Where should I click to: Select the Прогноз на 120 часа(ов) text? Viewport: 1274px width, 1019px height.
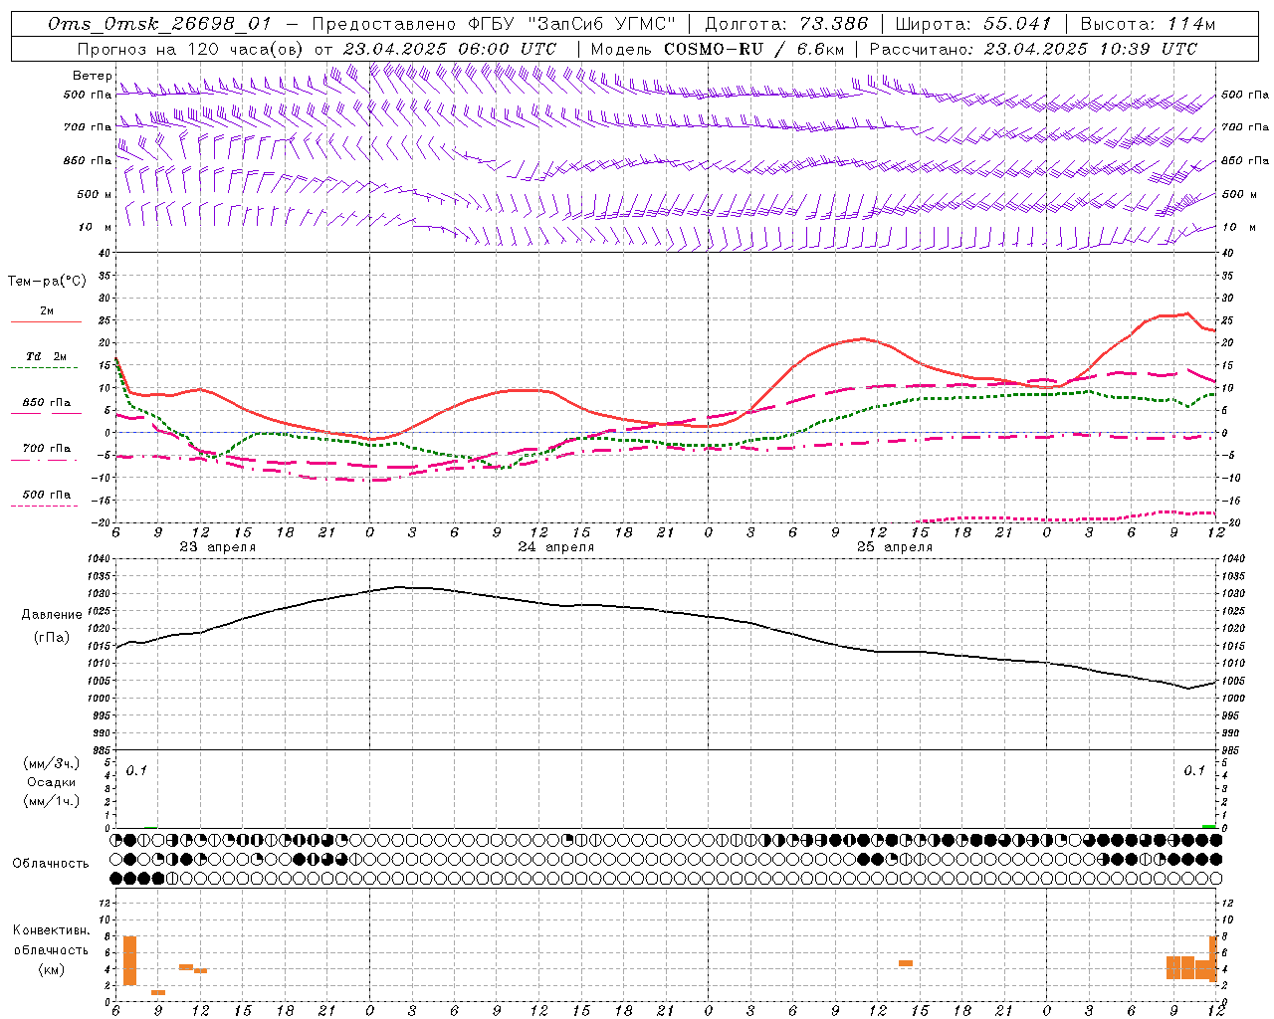[x=190, y=49]
